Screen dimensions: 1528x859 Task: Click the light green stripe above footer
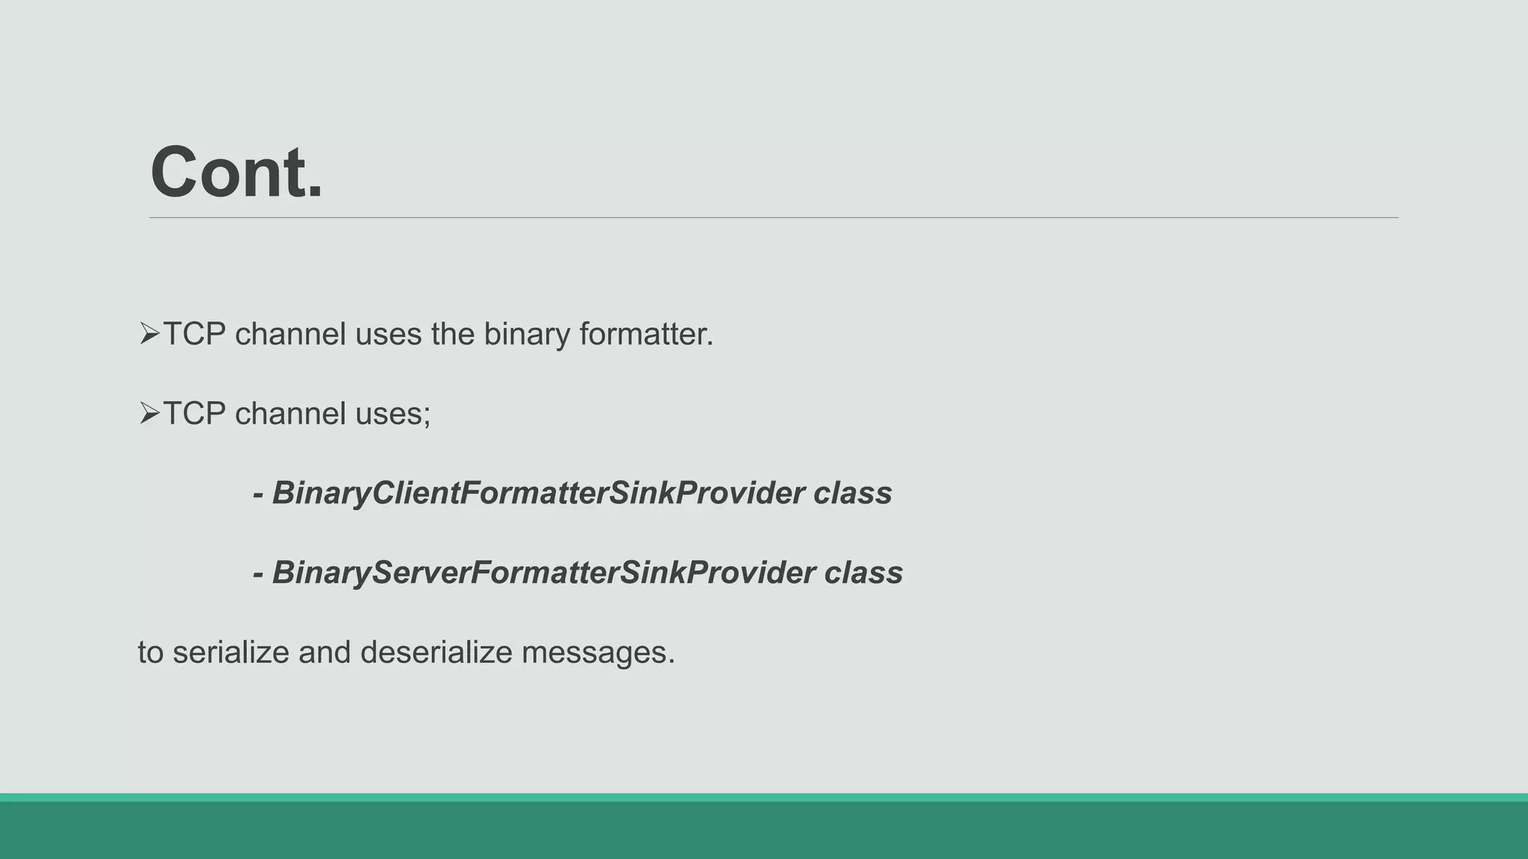764,797
